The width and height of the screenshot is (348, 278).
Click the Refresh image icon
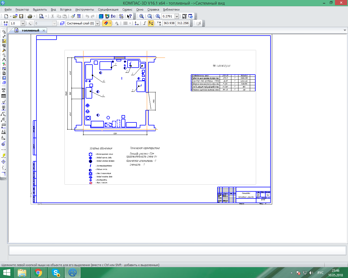click(x=190, y=16)
